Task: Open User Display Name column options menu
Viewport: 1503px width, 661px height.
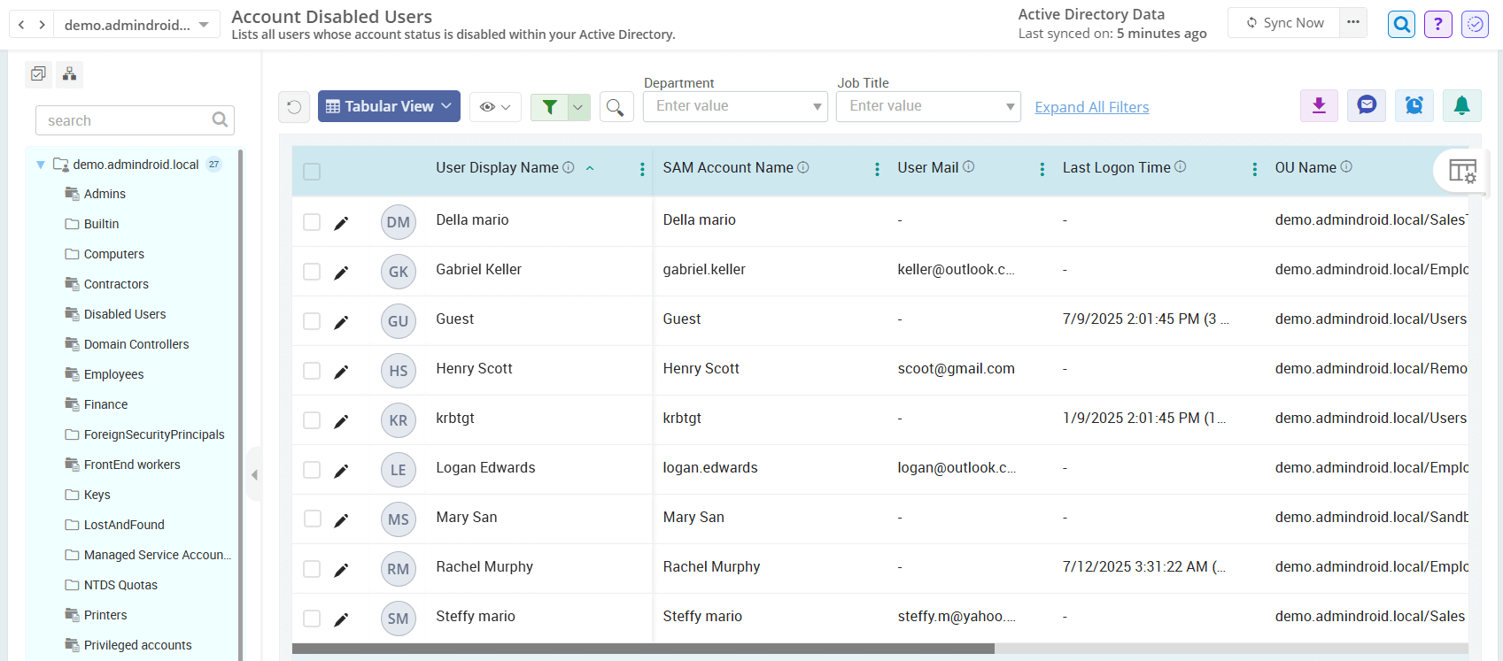Action: click(642, 169)
